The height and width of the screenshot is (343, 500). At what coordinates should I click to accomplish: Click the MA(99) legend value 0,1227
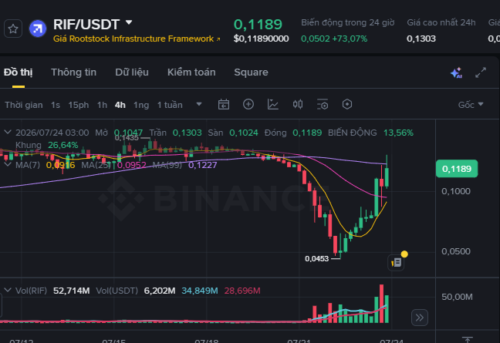pyautogui.click(x=202, y=165)
